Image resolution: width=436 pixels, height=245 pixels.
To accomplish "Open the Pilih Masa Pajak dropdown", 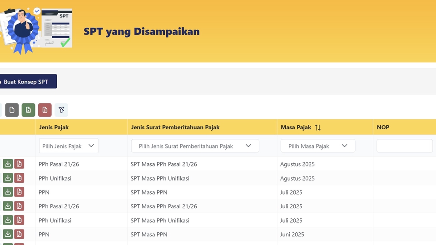I will 317,146.
